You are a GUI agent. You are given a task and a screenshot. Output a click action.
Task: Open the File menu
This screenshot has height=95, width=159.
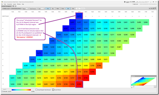(x=2, y=4)
